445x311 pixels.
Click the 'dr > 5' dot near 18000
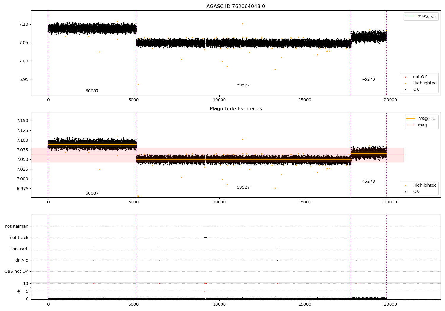(x=357, y=260)
